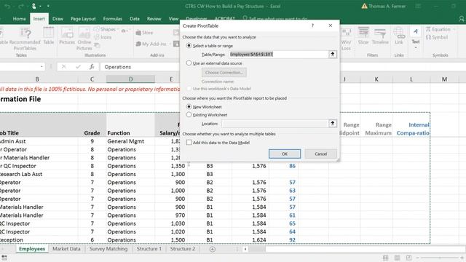Image resolution: width=466 pixels, height=262 pixels.
Task: Open the Data ribbon tab
Action: tap(134, 19)
